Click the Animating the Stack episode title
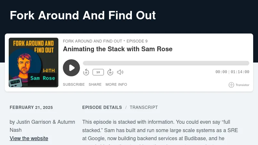Screen dimensions: 258x145 (x=118, y=49)
